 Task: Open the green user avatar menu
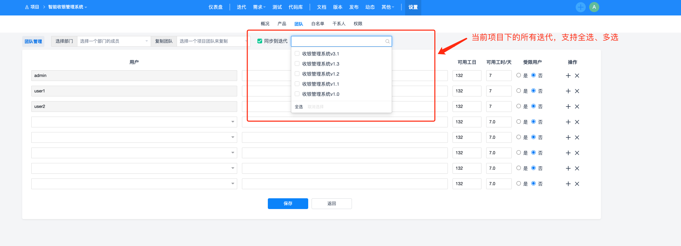pos(594,7)
